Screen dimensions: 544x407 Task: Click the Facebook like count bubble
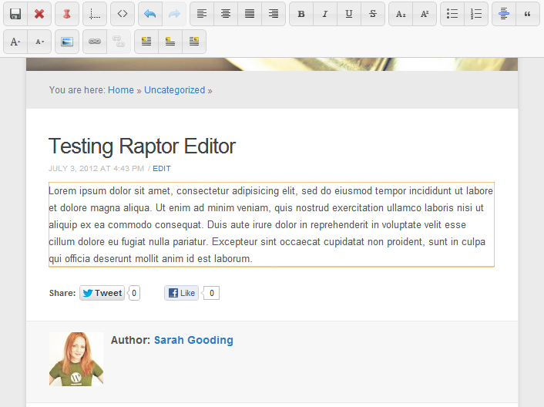click(211, 293)
